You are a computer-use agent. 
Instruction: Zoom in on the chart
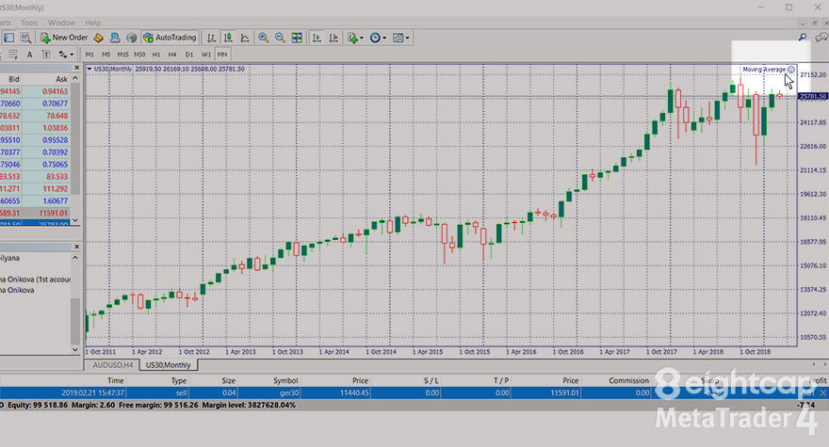tap(263, 38)
